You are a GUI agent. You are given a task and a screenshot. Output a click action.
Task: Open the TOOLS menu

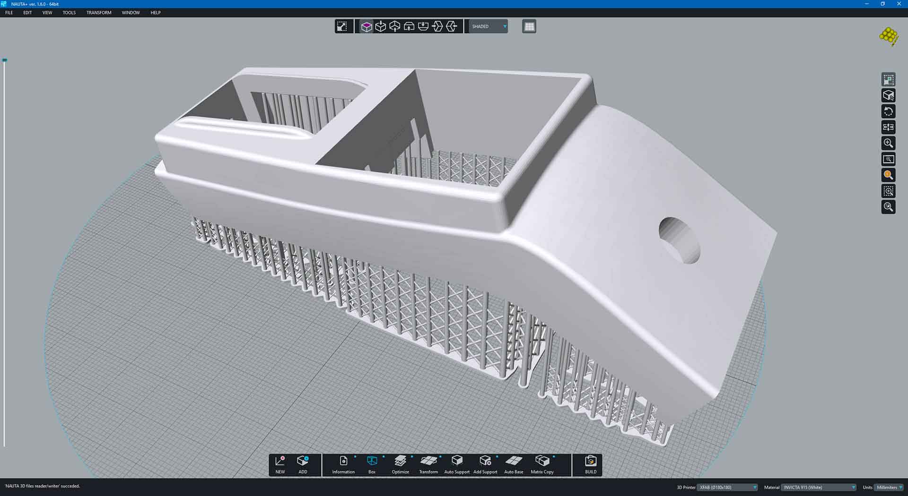click(x=69, y=13)
